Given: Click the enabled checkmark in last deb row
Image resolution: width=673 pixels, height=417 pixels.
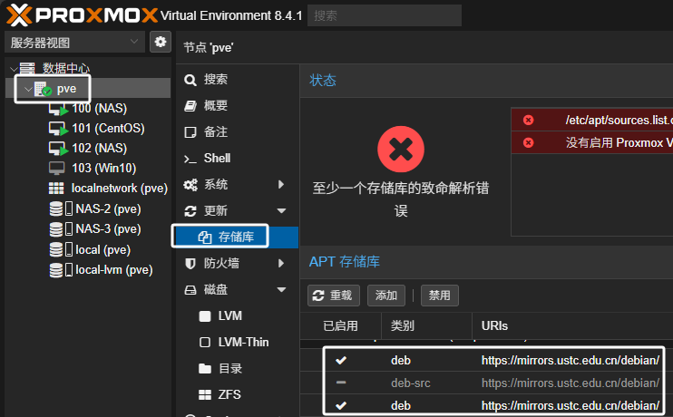Looking at the screenshot, I should [341, 405].
